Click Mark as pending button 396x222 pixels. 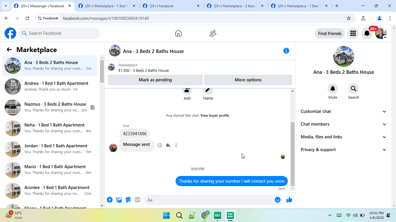[x=155, y=80]
